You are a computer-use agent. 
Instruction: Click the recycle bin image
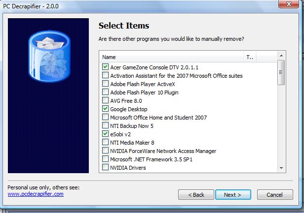click(x=49, y=57)
